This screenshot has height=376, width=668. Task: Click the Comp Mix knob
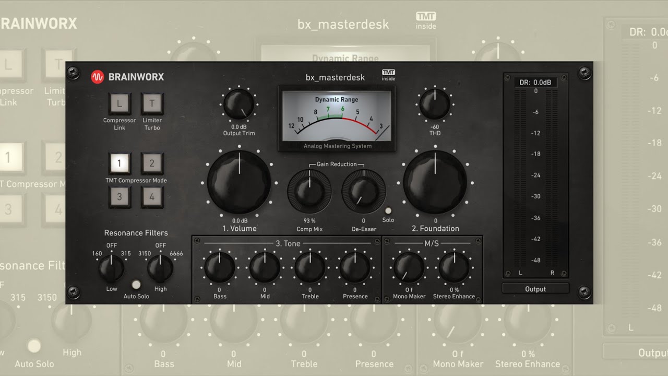309,191
